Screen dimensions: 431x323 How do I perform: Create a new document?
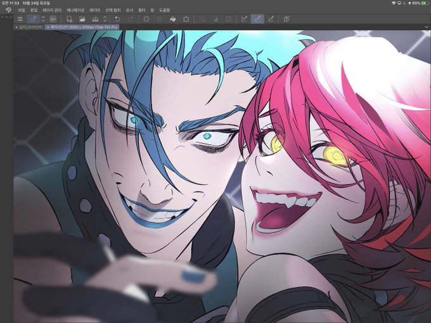tap(69, 19)
